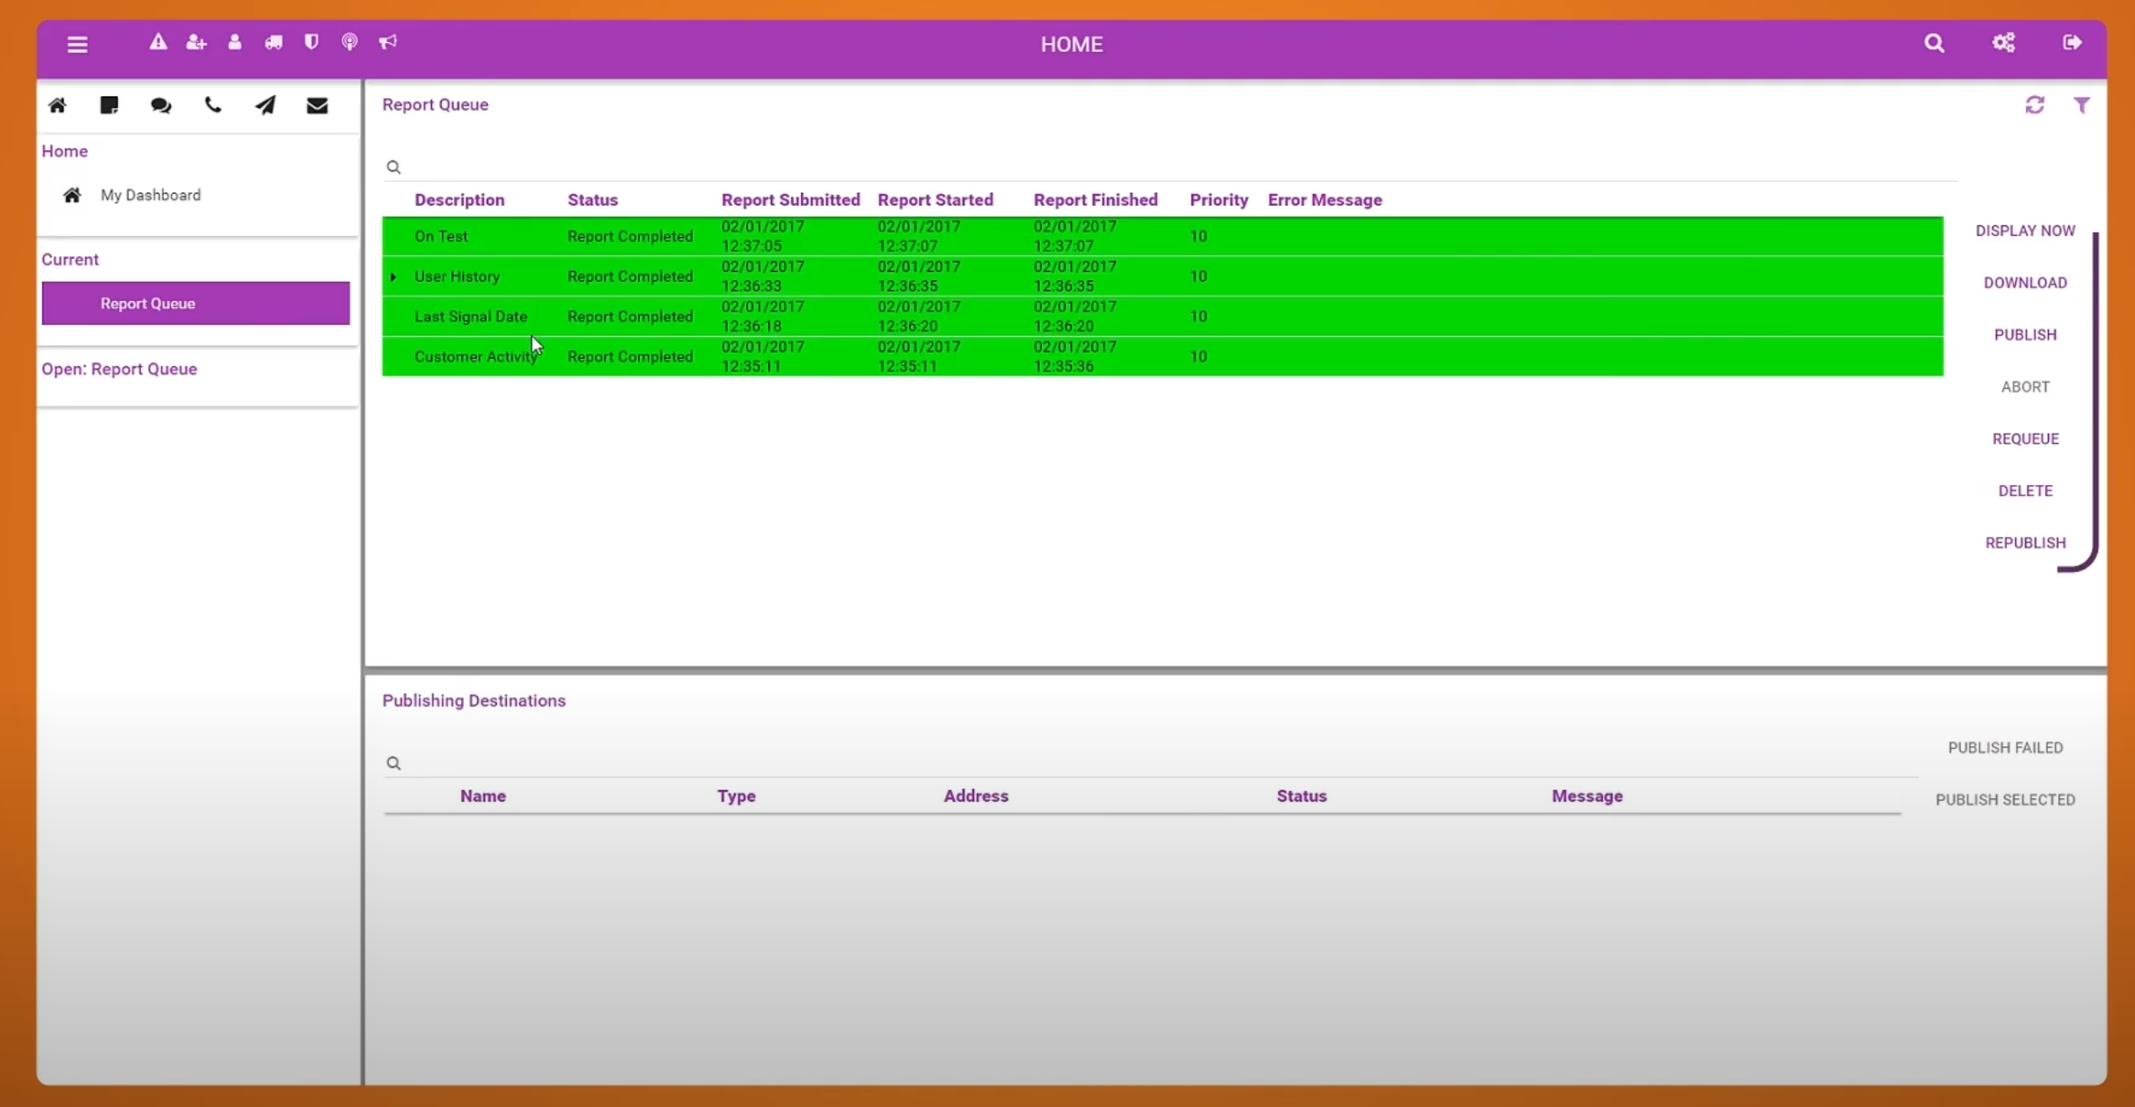Click the truck icon in the top bar
Viewport: 2135px width, 1107px height.
pos(273,41)
